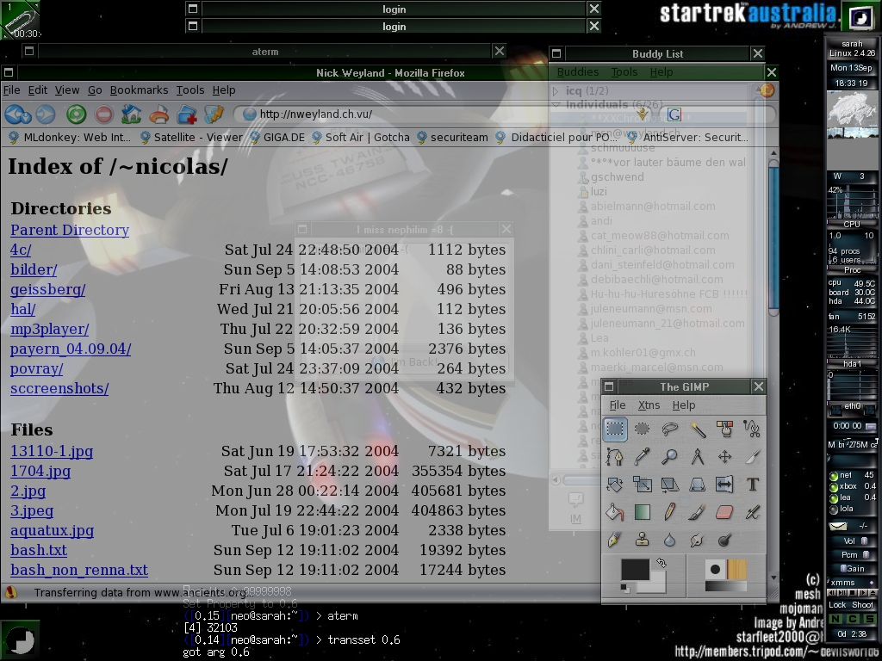Click the bash.txt file link

(x=39, y=550)
